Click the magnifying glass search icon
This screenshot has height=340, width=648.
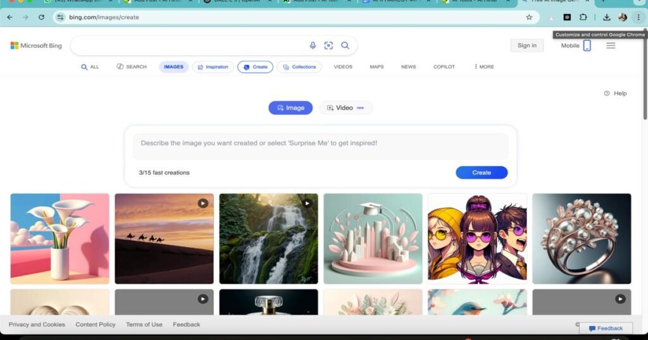[x=345, y=46]
